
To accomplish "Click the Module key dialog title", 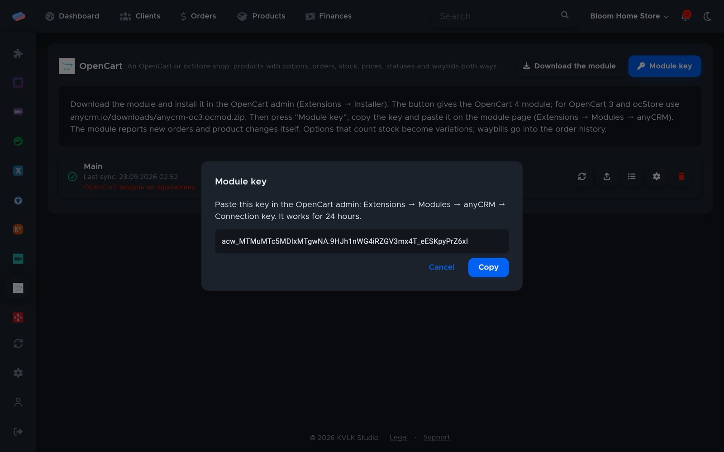I will point(241,182).
